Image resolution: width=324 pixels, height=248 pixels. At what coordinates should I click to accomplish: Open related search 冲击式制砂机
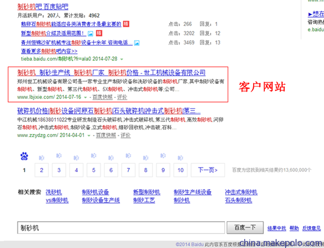coord(241,192)
